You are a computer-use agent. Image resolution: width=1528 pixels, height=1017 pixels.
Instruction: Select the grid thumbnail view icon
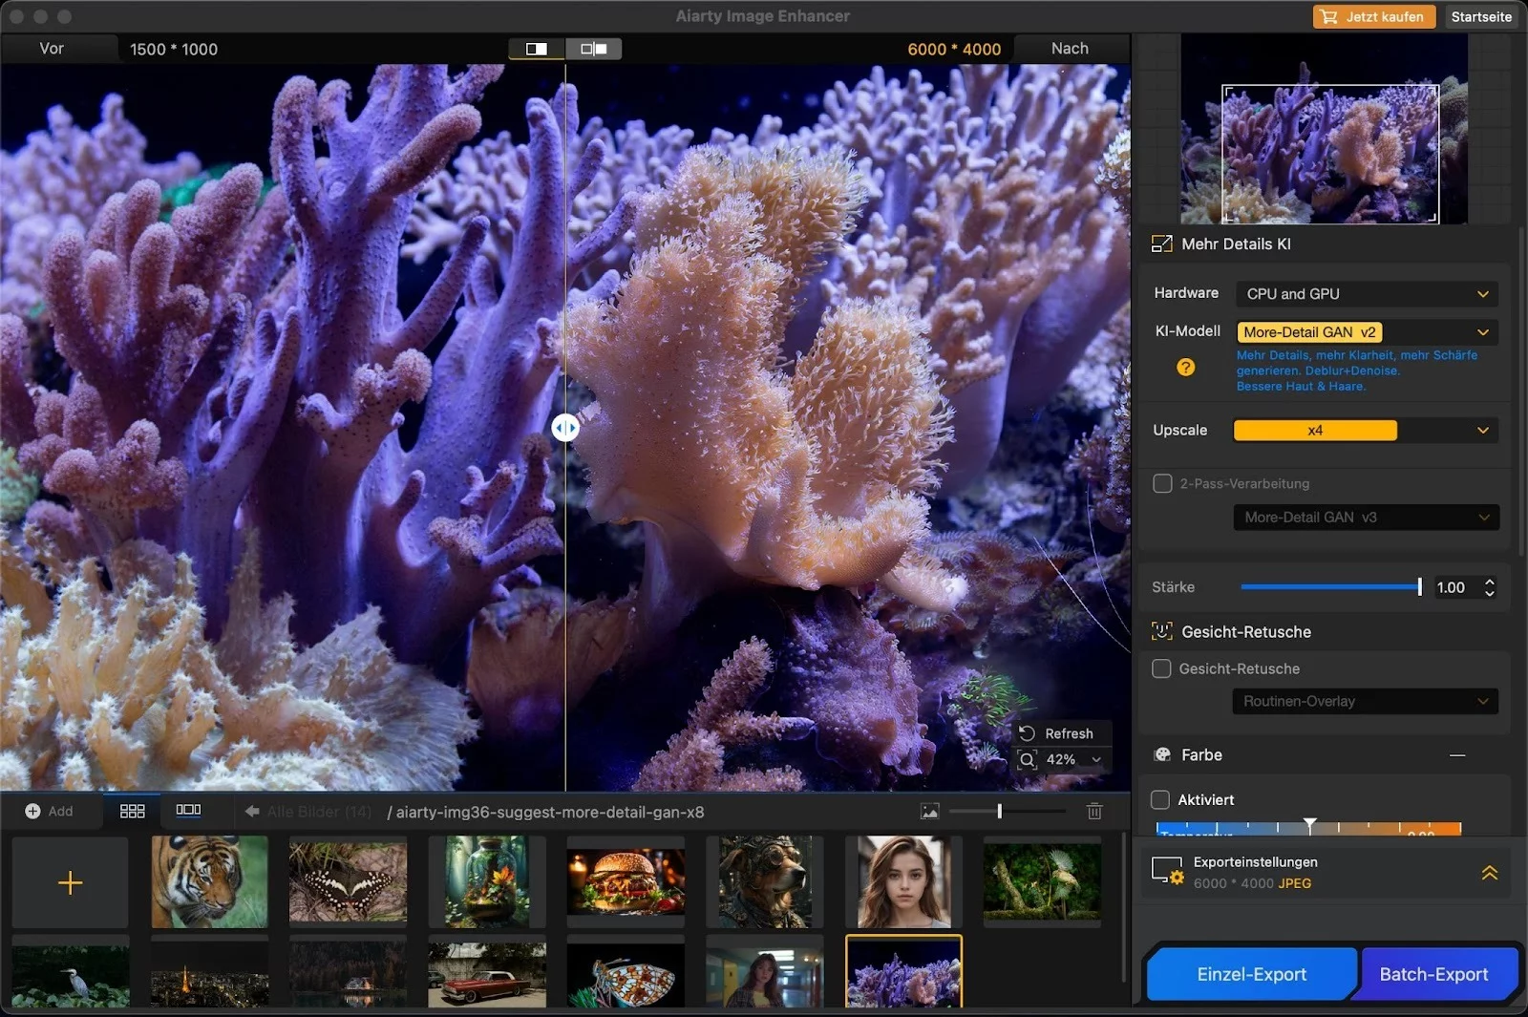[132, 811]
